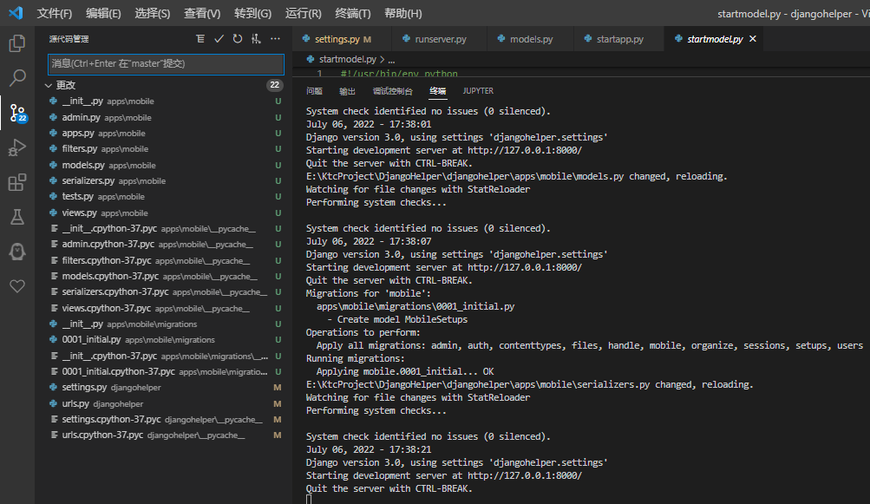Select models.py in the changes list
Screen dimensions: 870x504
[82, 165]
